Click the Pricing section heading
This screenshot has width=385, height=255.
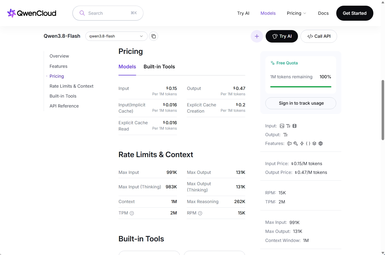pos(131,51)
